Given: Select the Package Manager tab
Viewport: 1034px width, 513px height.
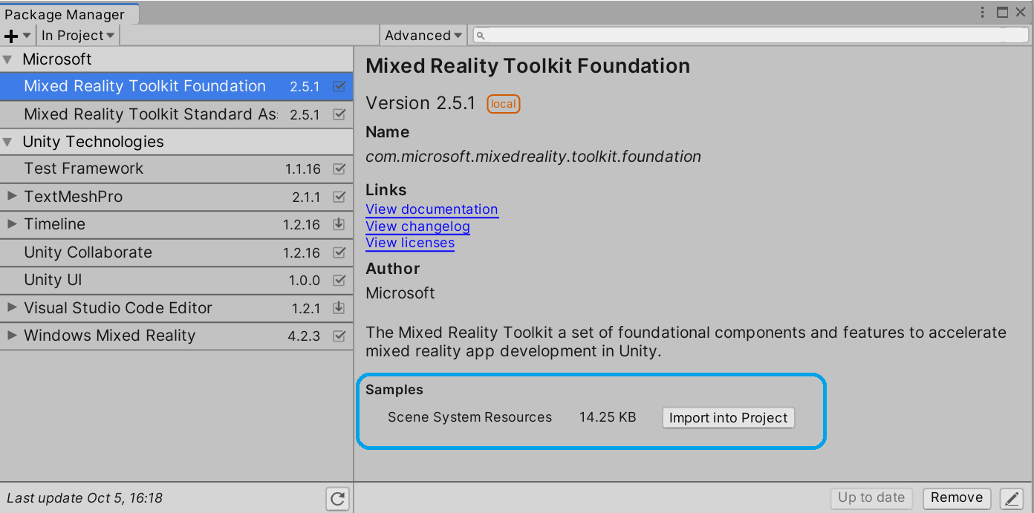Looking at the screenshot, I should (69, 13).
